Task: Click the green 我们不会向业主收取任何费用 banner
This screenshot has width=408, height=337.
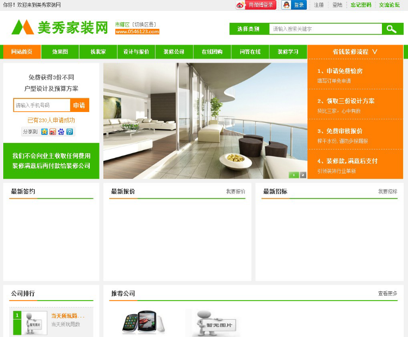Action: click(x=51, y=161)
